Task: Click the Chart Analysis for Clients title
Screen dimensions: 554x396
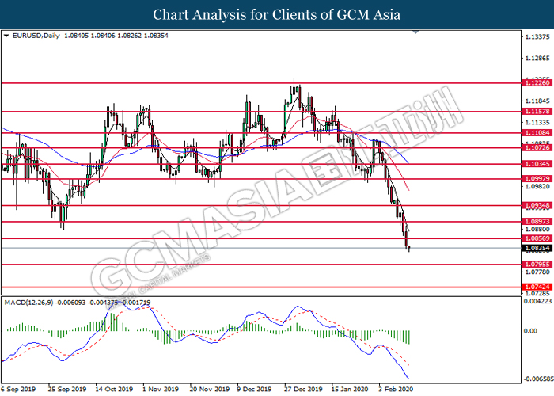Action: tap(277, 14)
